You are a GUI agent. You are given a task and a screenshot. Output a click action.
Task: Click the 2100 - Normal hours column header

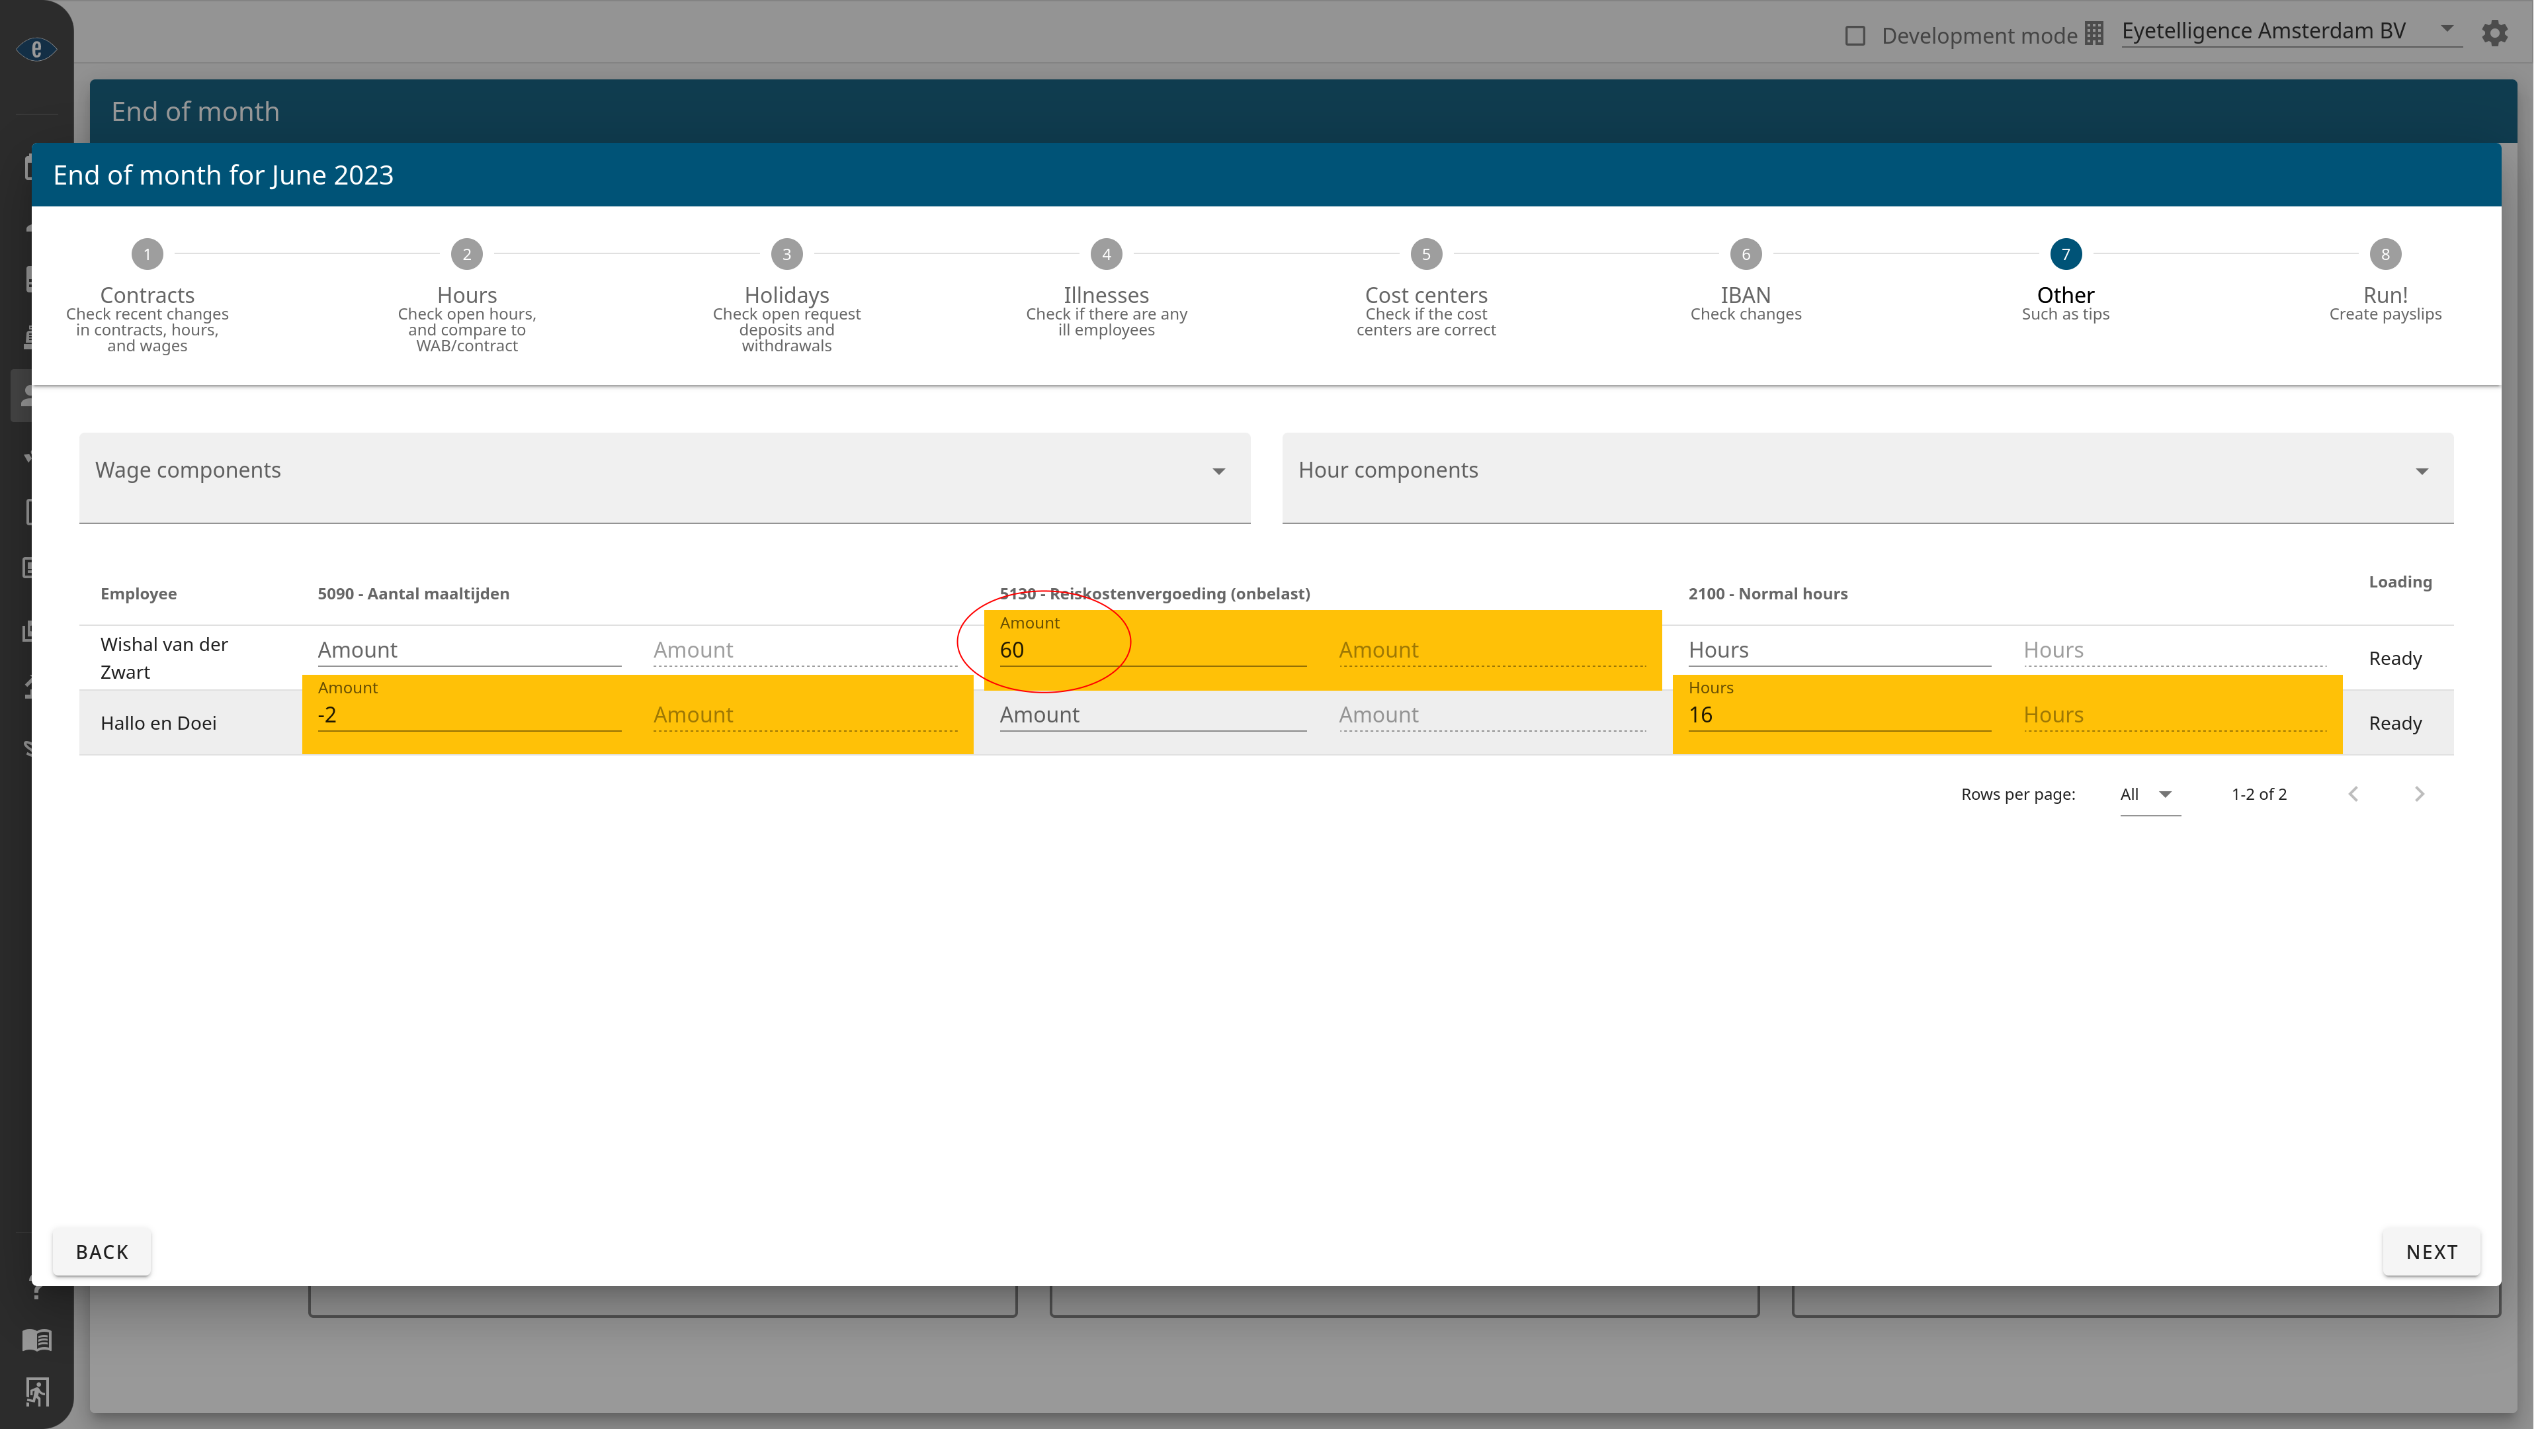click(x=1767, y=593)
